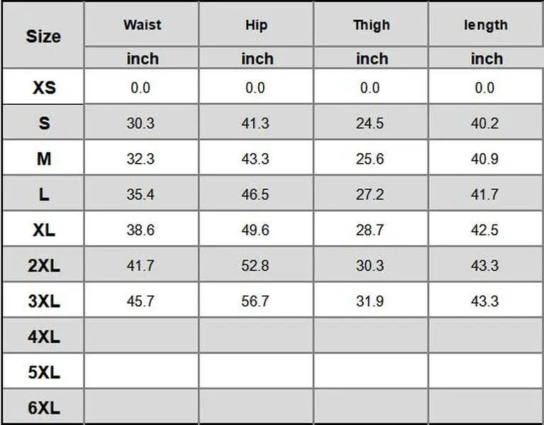Click the inch unit label under Waist
Viewport: 544px width, 425px height.
[142, 59]
